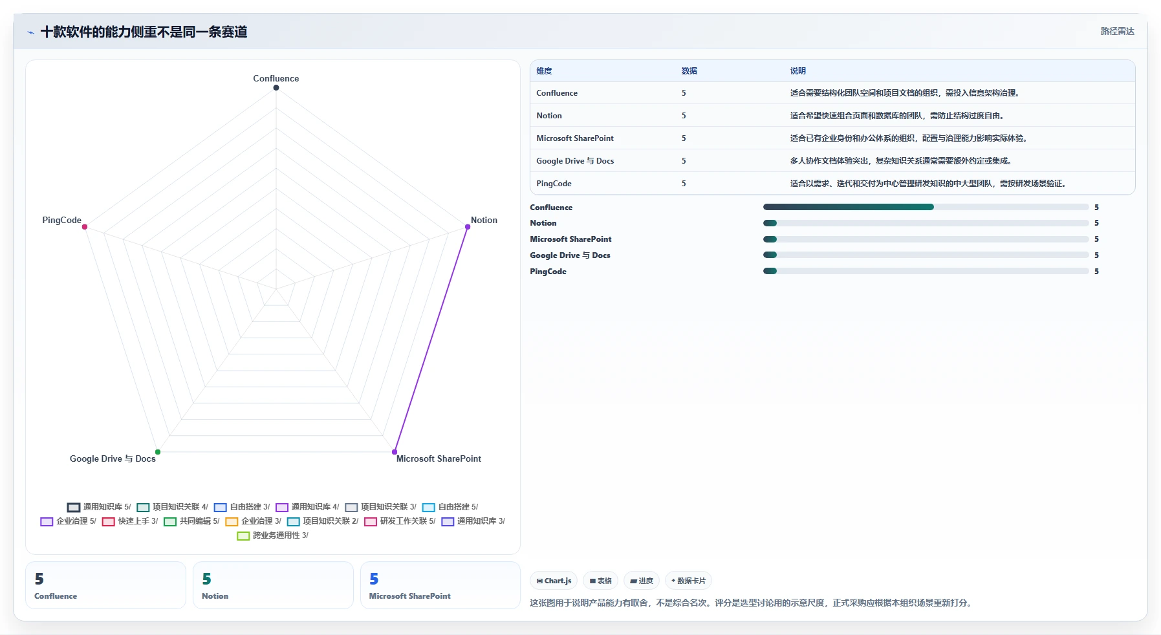Click the PingCode data point on the radar
Viewport: 1161px width, 635px height.
tap(85, 227)
